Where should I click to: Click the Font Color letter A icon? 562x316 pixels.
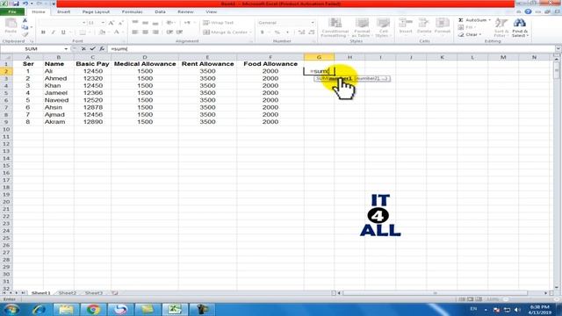(116, 32)
